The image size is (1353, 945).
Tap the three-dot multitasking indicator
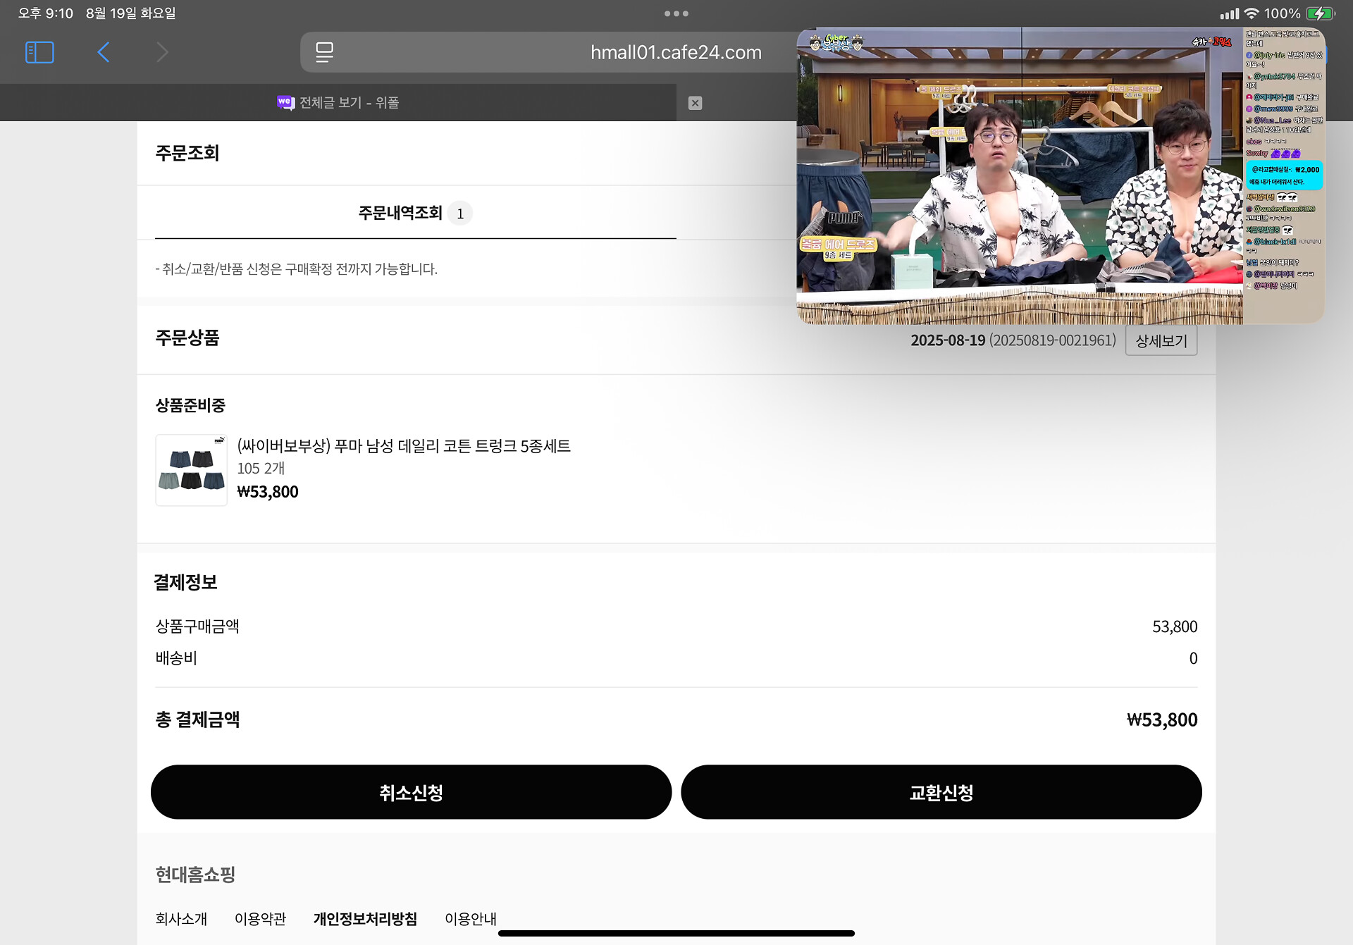point(676,13)
